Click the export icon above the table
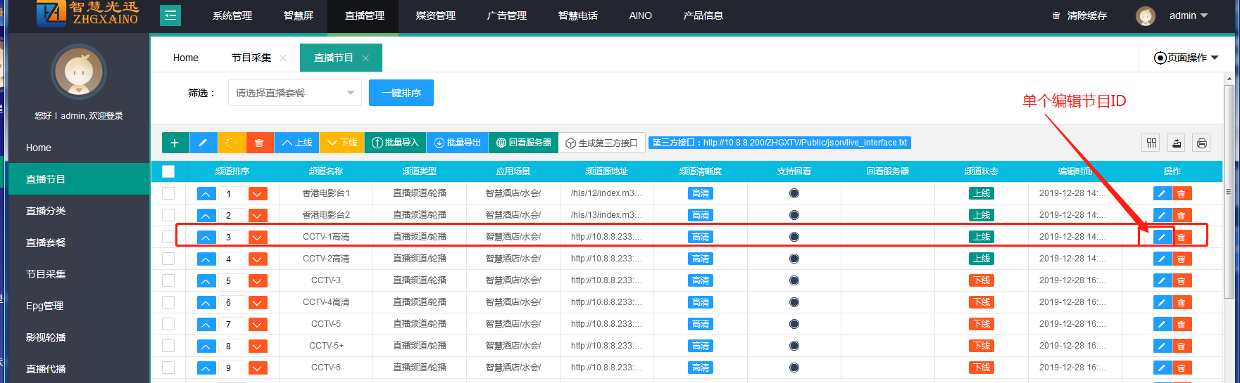Viewport: 1240px width, 383px height. coord(1176,143)
